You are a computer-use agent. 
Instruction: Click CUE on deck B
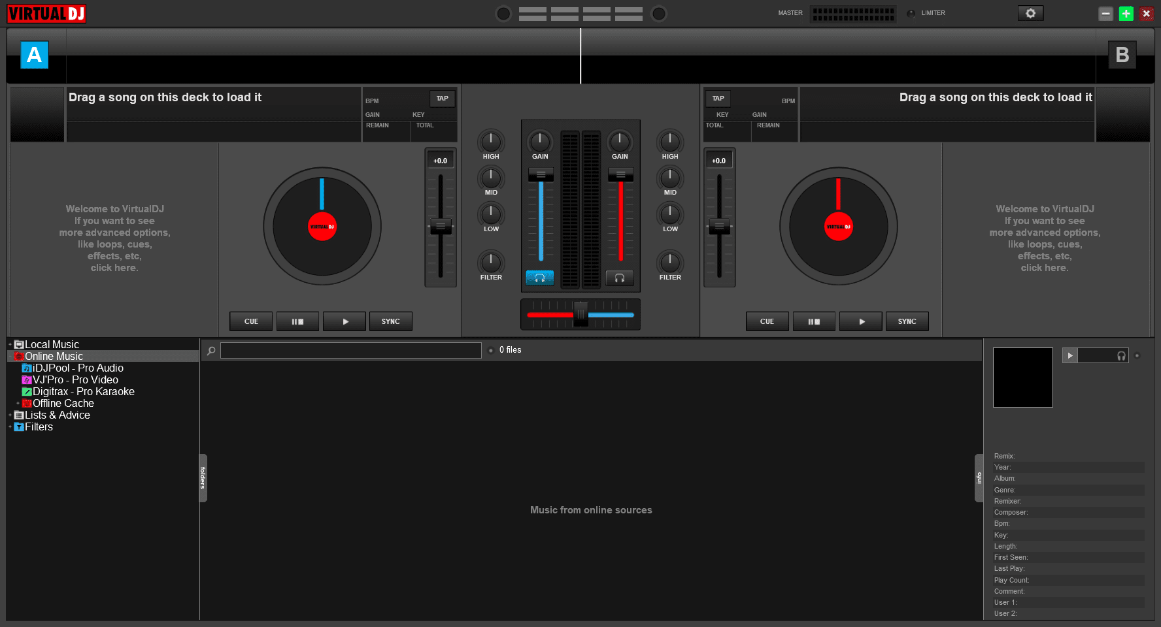(x=767, y=321)
